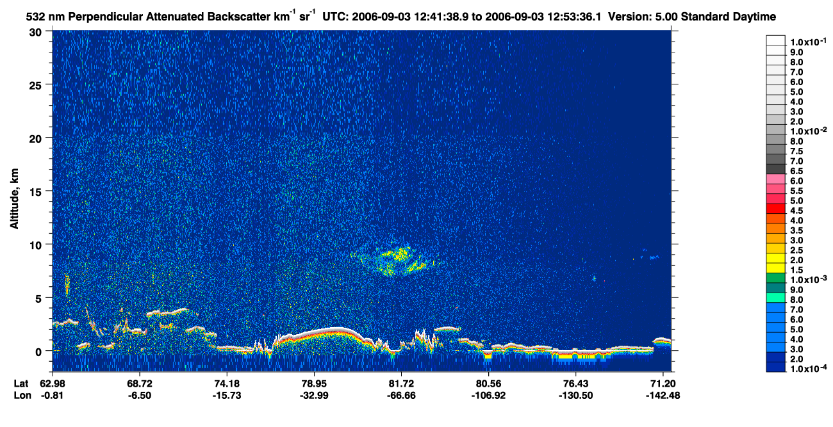Click the longitude value -106.92
The image size is (833, 427).
coord(489,395)
